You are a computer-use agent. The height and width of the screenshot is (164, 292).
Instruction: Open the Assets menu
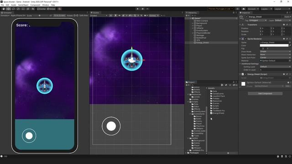pyautogui.click(x=13, y=5)
